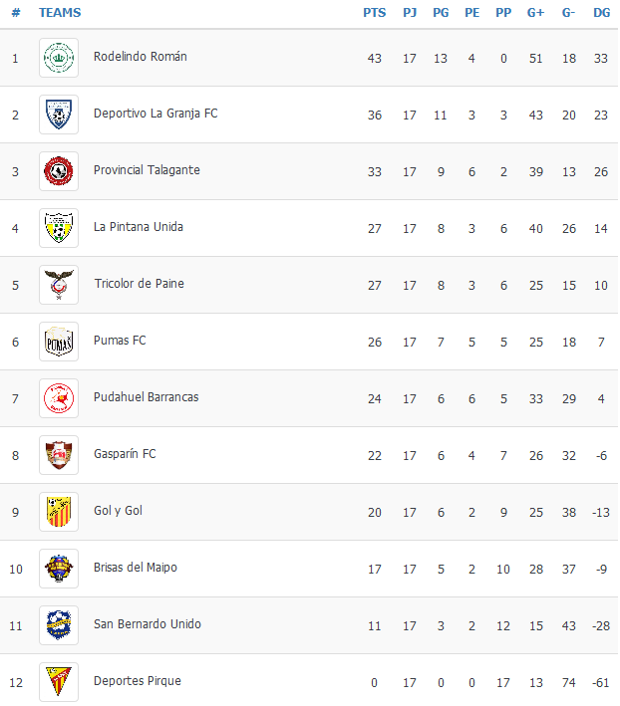
Task: Click the Pumas FC badge
Action: 59,342
